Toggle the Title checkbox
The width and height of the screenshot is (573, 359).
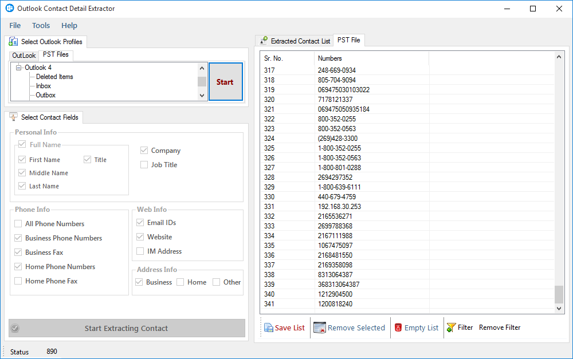87,160
